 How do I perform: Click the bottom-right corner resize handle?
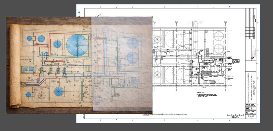152,114
